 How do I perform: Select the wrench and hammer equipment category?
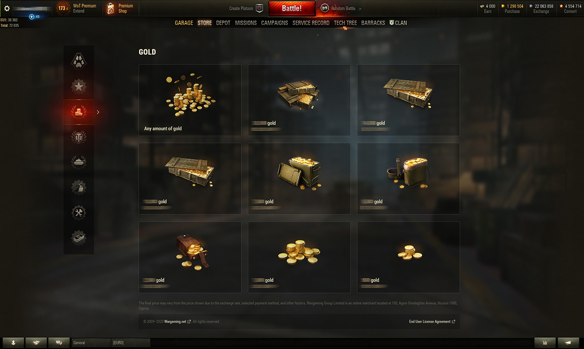point(78,212)
